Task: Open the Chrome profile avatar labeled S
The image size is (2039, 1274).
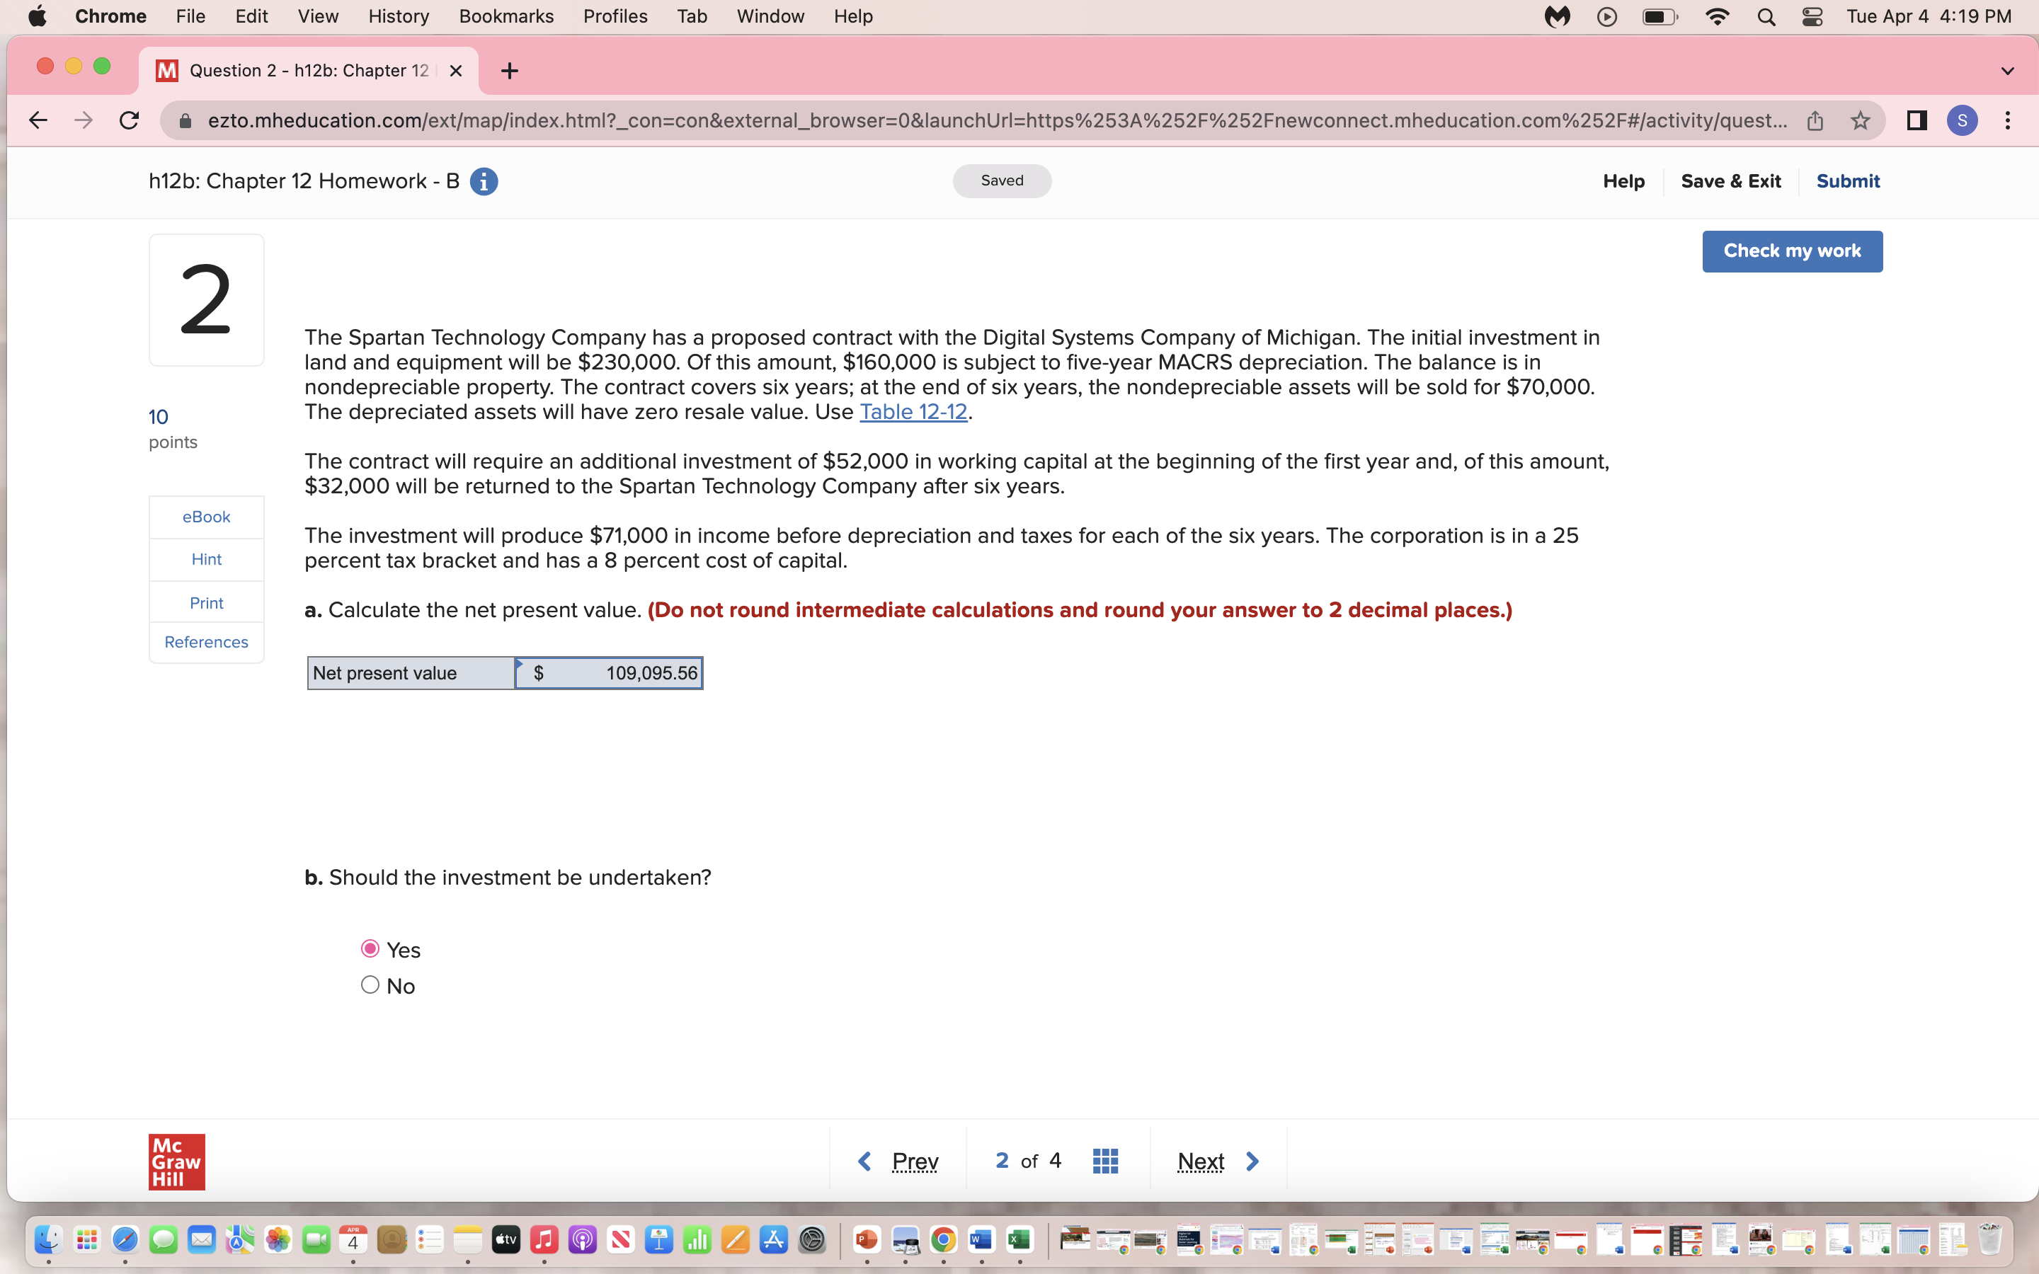Action: (1963, 120)
